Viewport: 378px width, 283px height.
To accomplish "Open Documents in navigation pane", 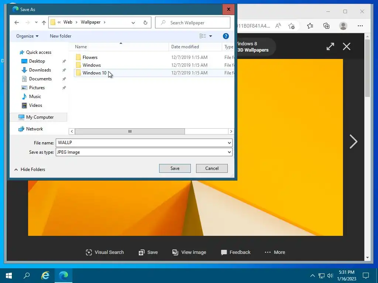I will [x=40, y=79].
